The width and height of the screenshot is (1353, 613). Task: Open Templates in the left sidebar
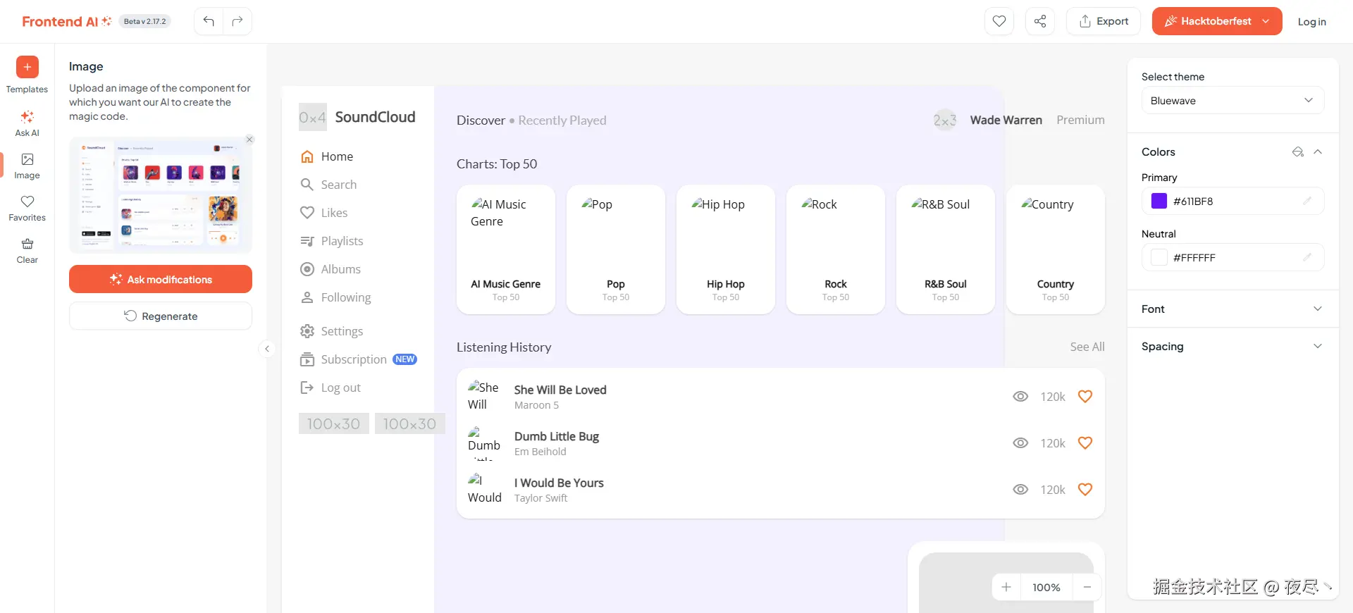coord(27,75)
